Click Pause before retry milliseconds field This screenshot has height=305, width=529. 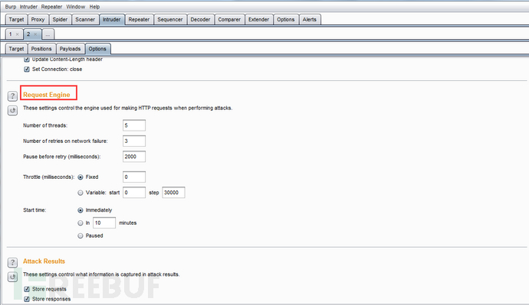click(x=134, y=157)
